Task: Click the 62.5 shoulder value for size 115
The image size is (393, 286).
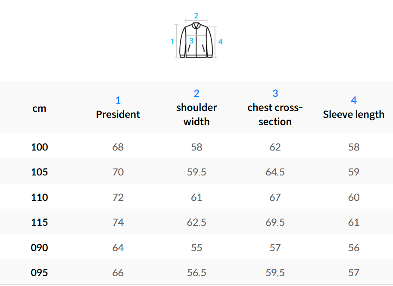Action: point(196,222)
